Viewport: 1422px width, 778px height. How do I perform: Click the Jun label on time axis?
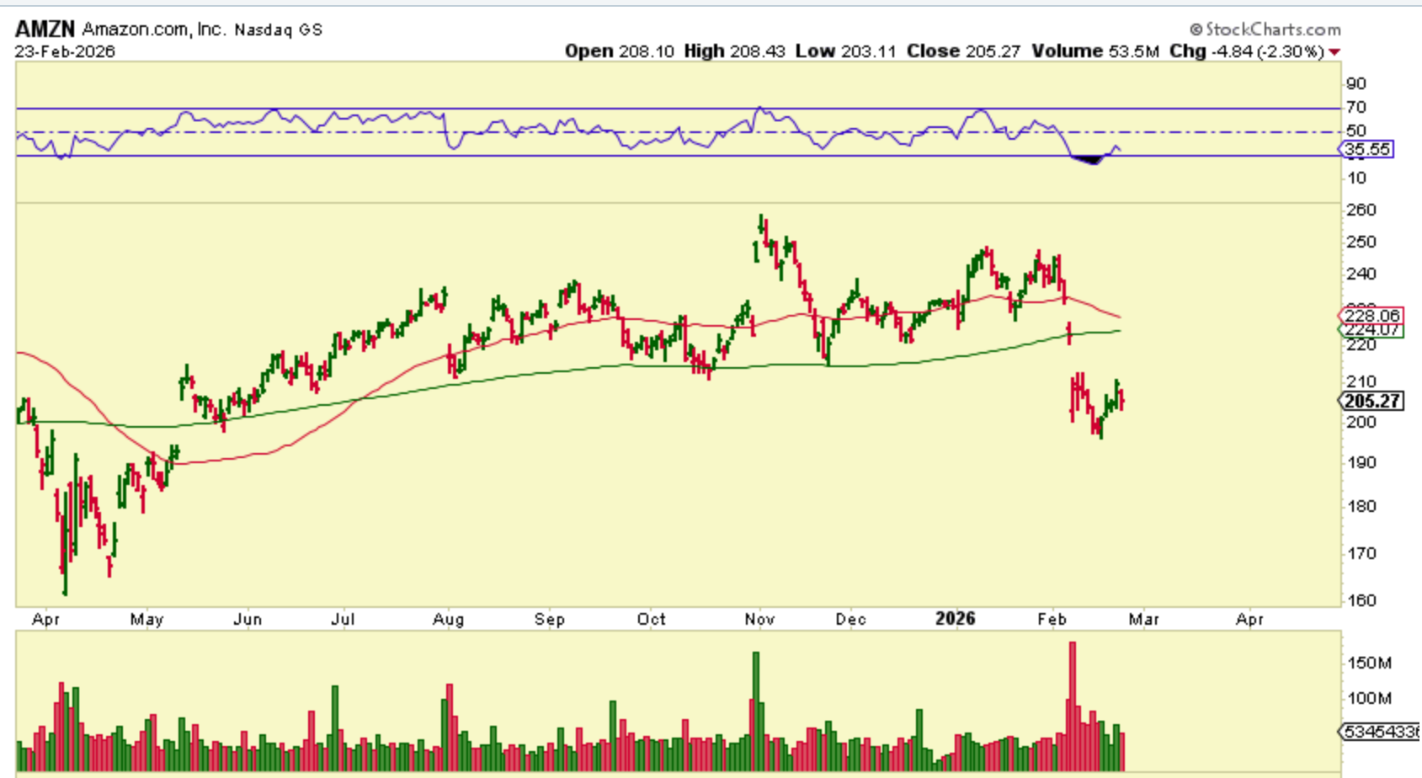[x=248, y=620]
